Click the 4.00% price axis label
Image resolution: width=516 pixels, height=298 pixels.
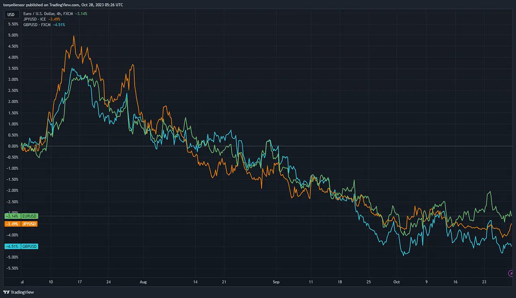point(14,58)
